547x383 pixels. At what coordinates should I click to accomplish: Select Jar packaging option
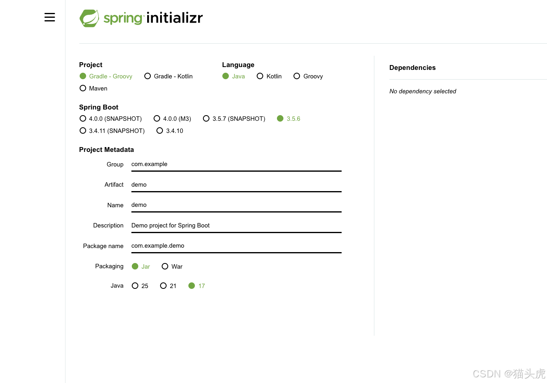[141, 267]
